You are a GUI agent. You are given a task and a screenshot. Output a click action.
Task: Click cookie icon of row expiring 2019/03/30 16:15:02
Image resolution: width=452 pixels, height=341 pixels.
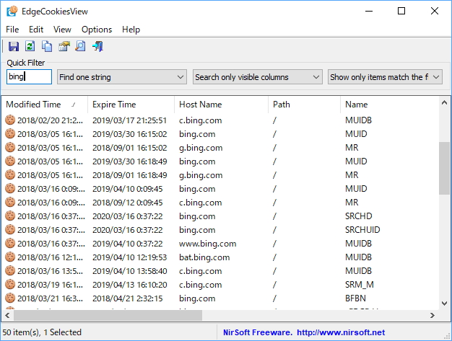coord(10,134)
